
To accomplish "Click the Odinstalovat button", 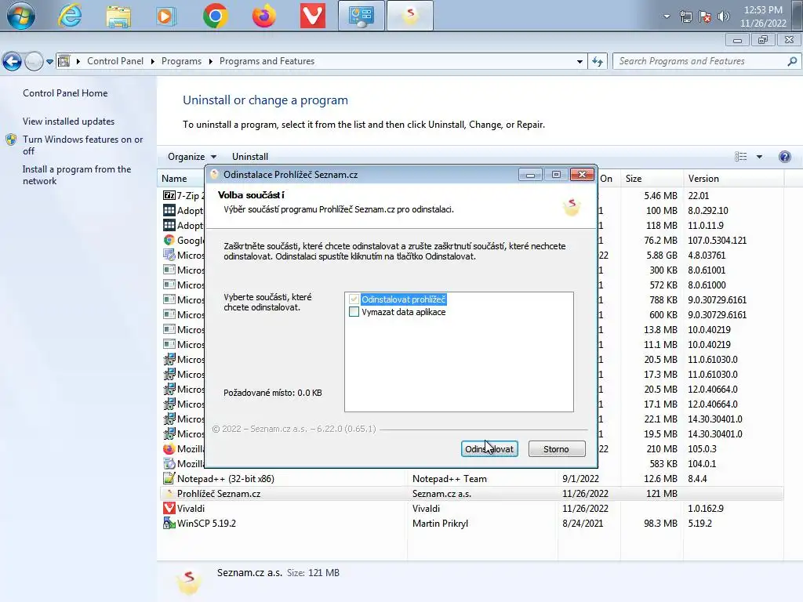I will point(489,449).
